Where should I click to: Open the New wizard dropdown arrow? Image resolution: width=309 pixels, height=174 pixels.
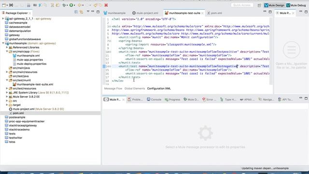click(x=7, y=5)
